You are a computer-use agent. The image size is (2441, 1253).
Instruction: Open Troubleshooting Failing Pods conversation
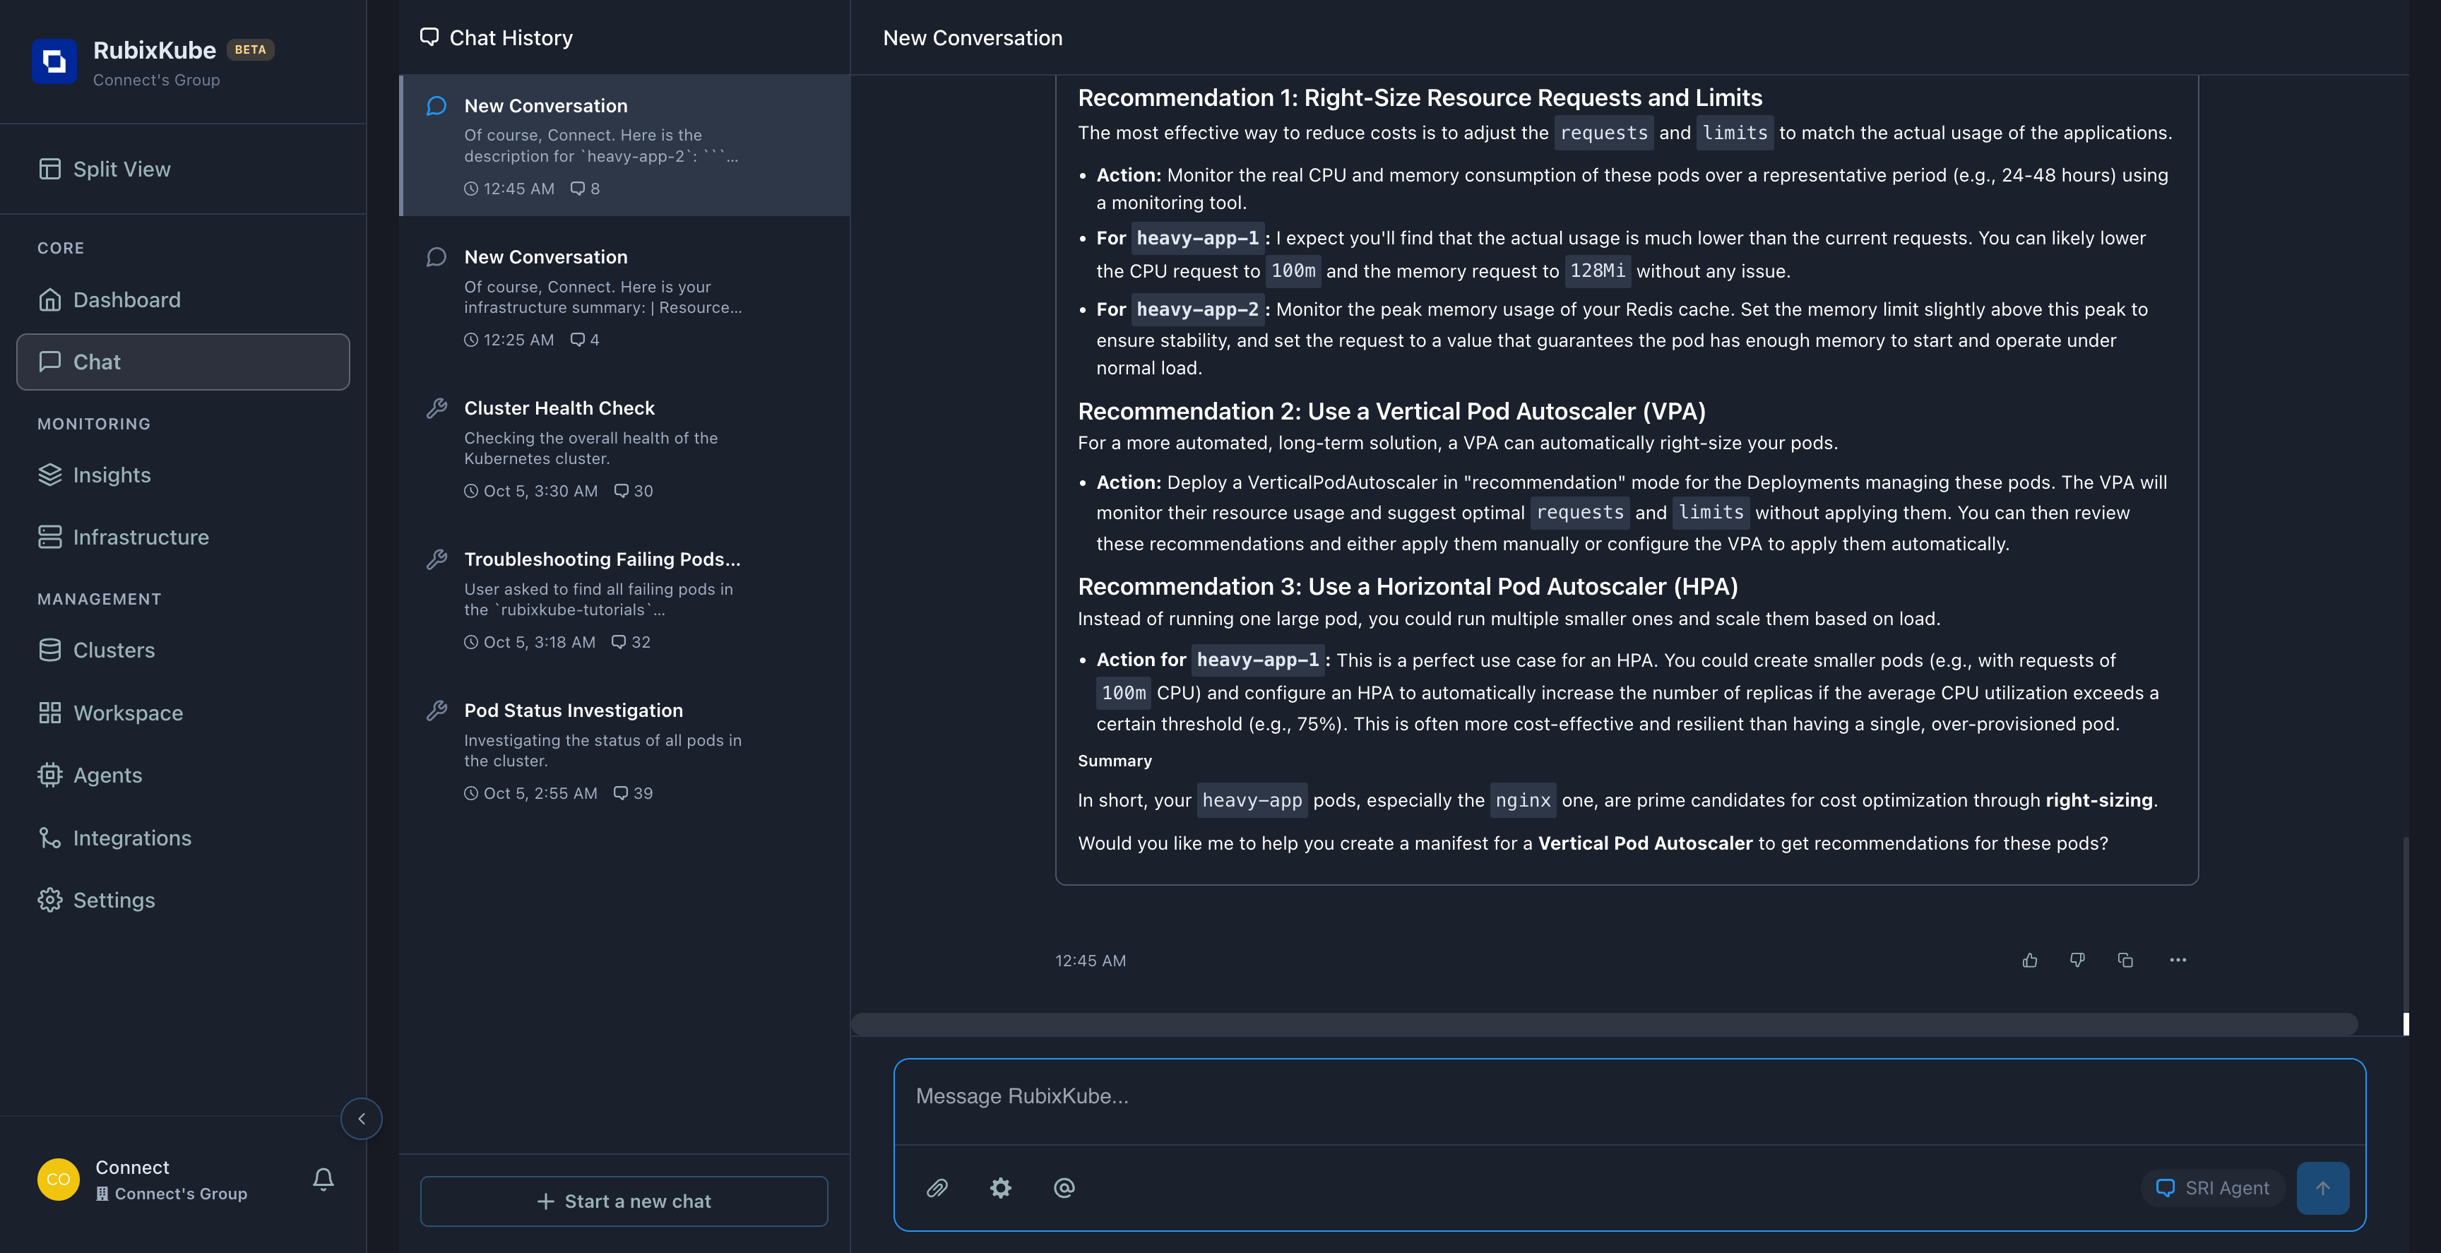[x=602, y=599]
